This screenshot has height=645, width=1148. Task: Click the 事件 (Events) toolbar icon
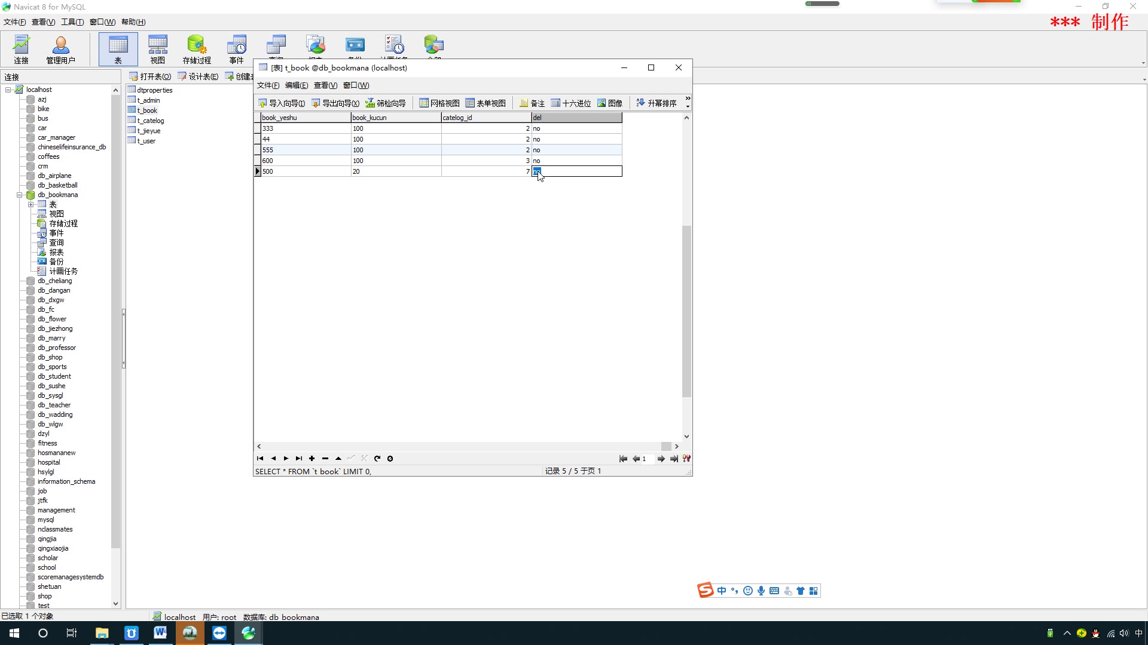pos(236,49)
